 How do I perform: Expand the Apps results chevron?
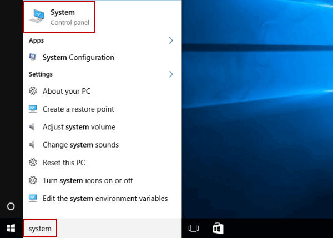point(171,40)
